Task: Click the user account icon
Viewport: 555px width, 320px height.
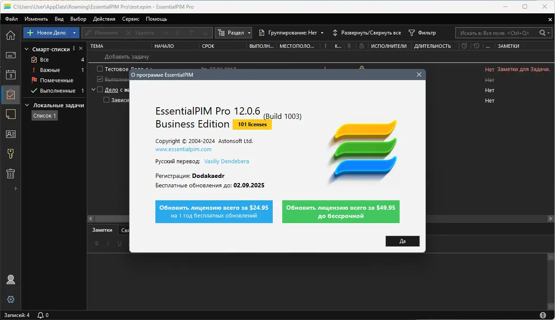Action: (11, 280)
